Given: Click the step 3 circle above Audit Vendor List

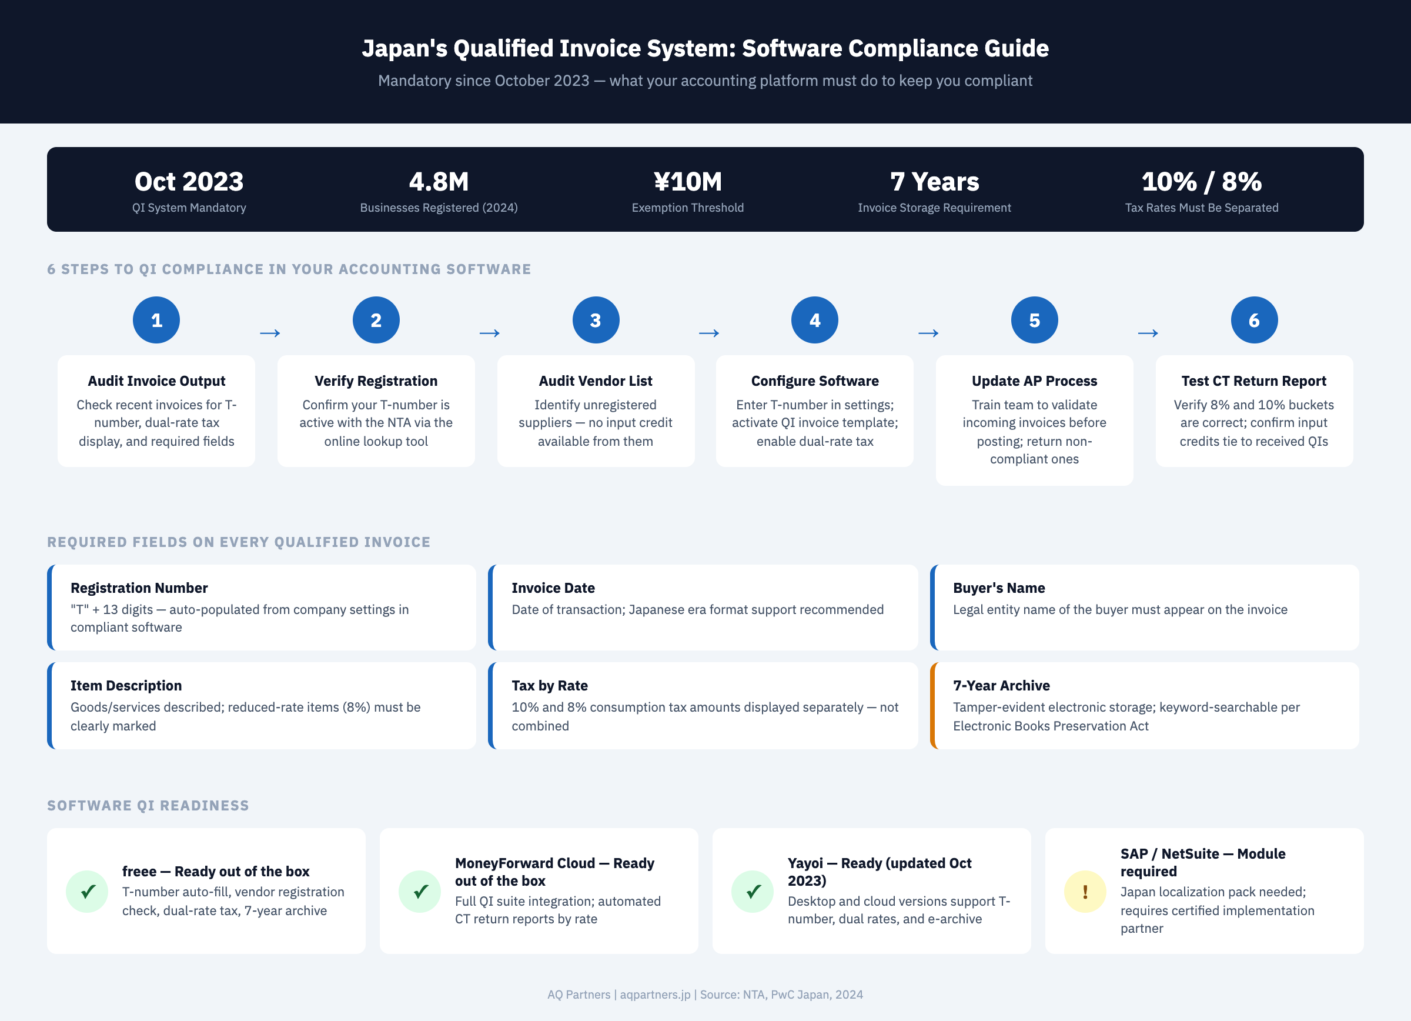Looking at the screenshot, I should click(596, 320).
